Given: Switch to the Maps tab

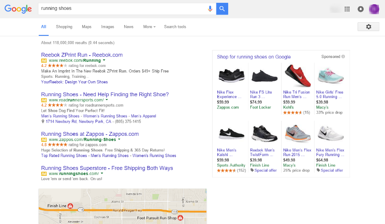Looking at the screenshot, I should click(x=86, y=27).
